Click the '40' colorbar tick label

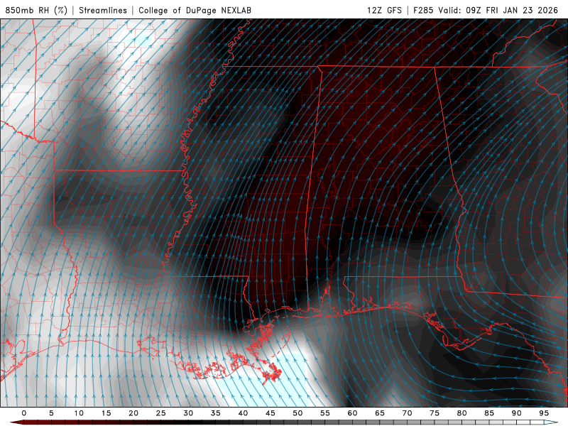[243, 413]
